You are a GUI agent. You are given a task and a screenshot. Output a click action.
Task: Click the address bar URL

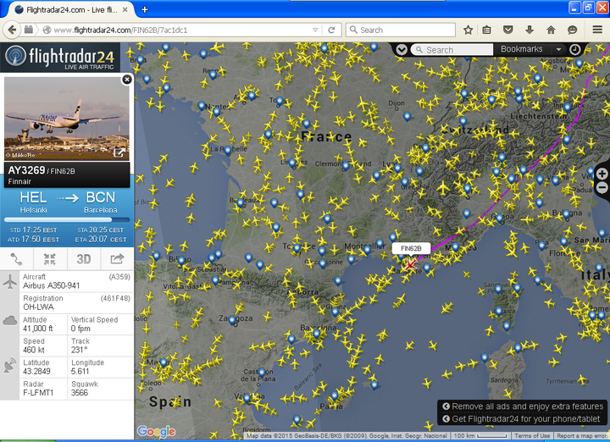(120, 30)
